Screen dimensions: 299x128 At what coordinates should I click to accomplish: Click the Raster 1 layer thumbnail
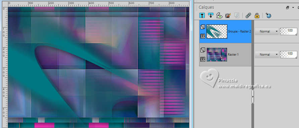coord(217,55)
